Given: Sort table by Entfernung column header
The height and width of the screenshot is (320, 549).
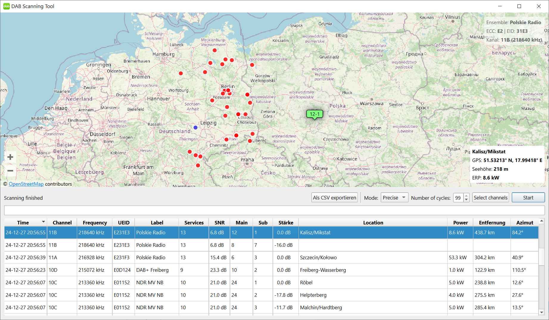Looking at the screenshot, I should (x=492, y=223).
